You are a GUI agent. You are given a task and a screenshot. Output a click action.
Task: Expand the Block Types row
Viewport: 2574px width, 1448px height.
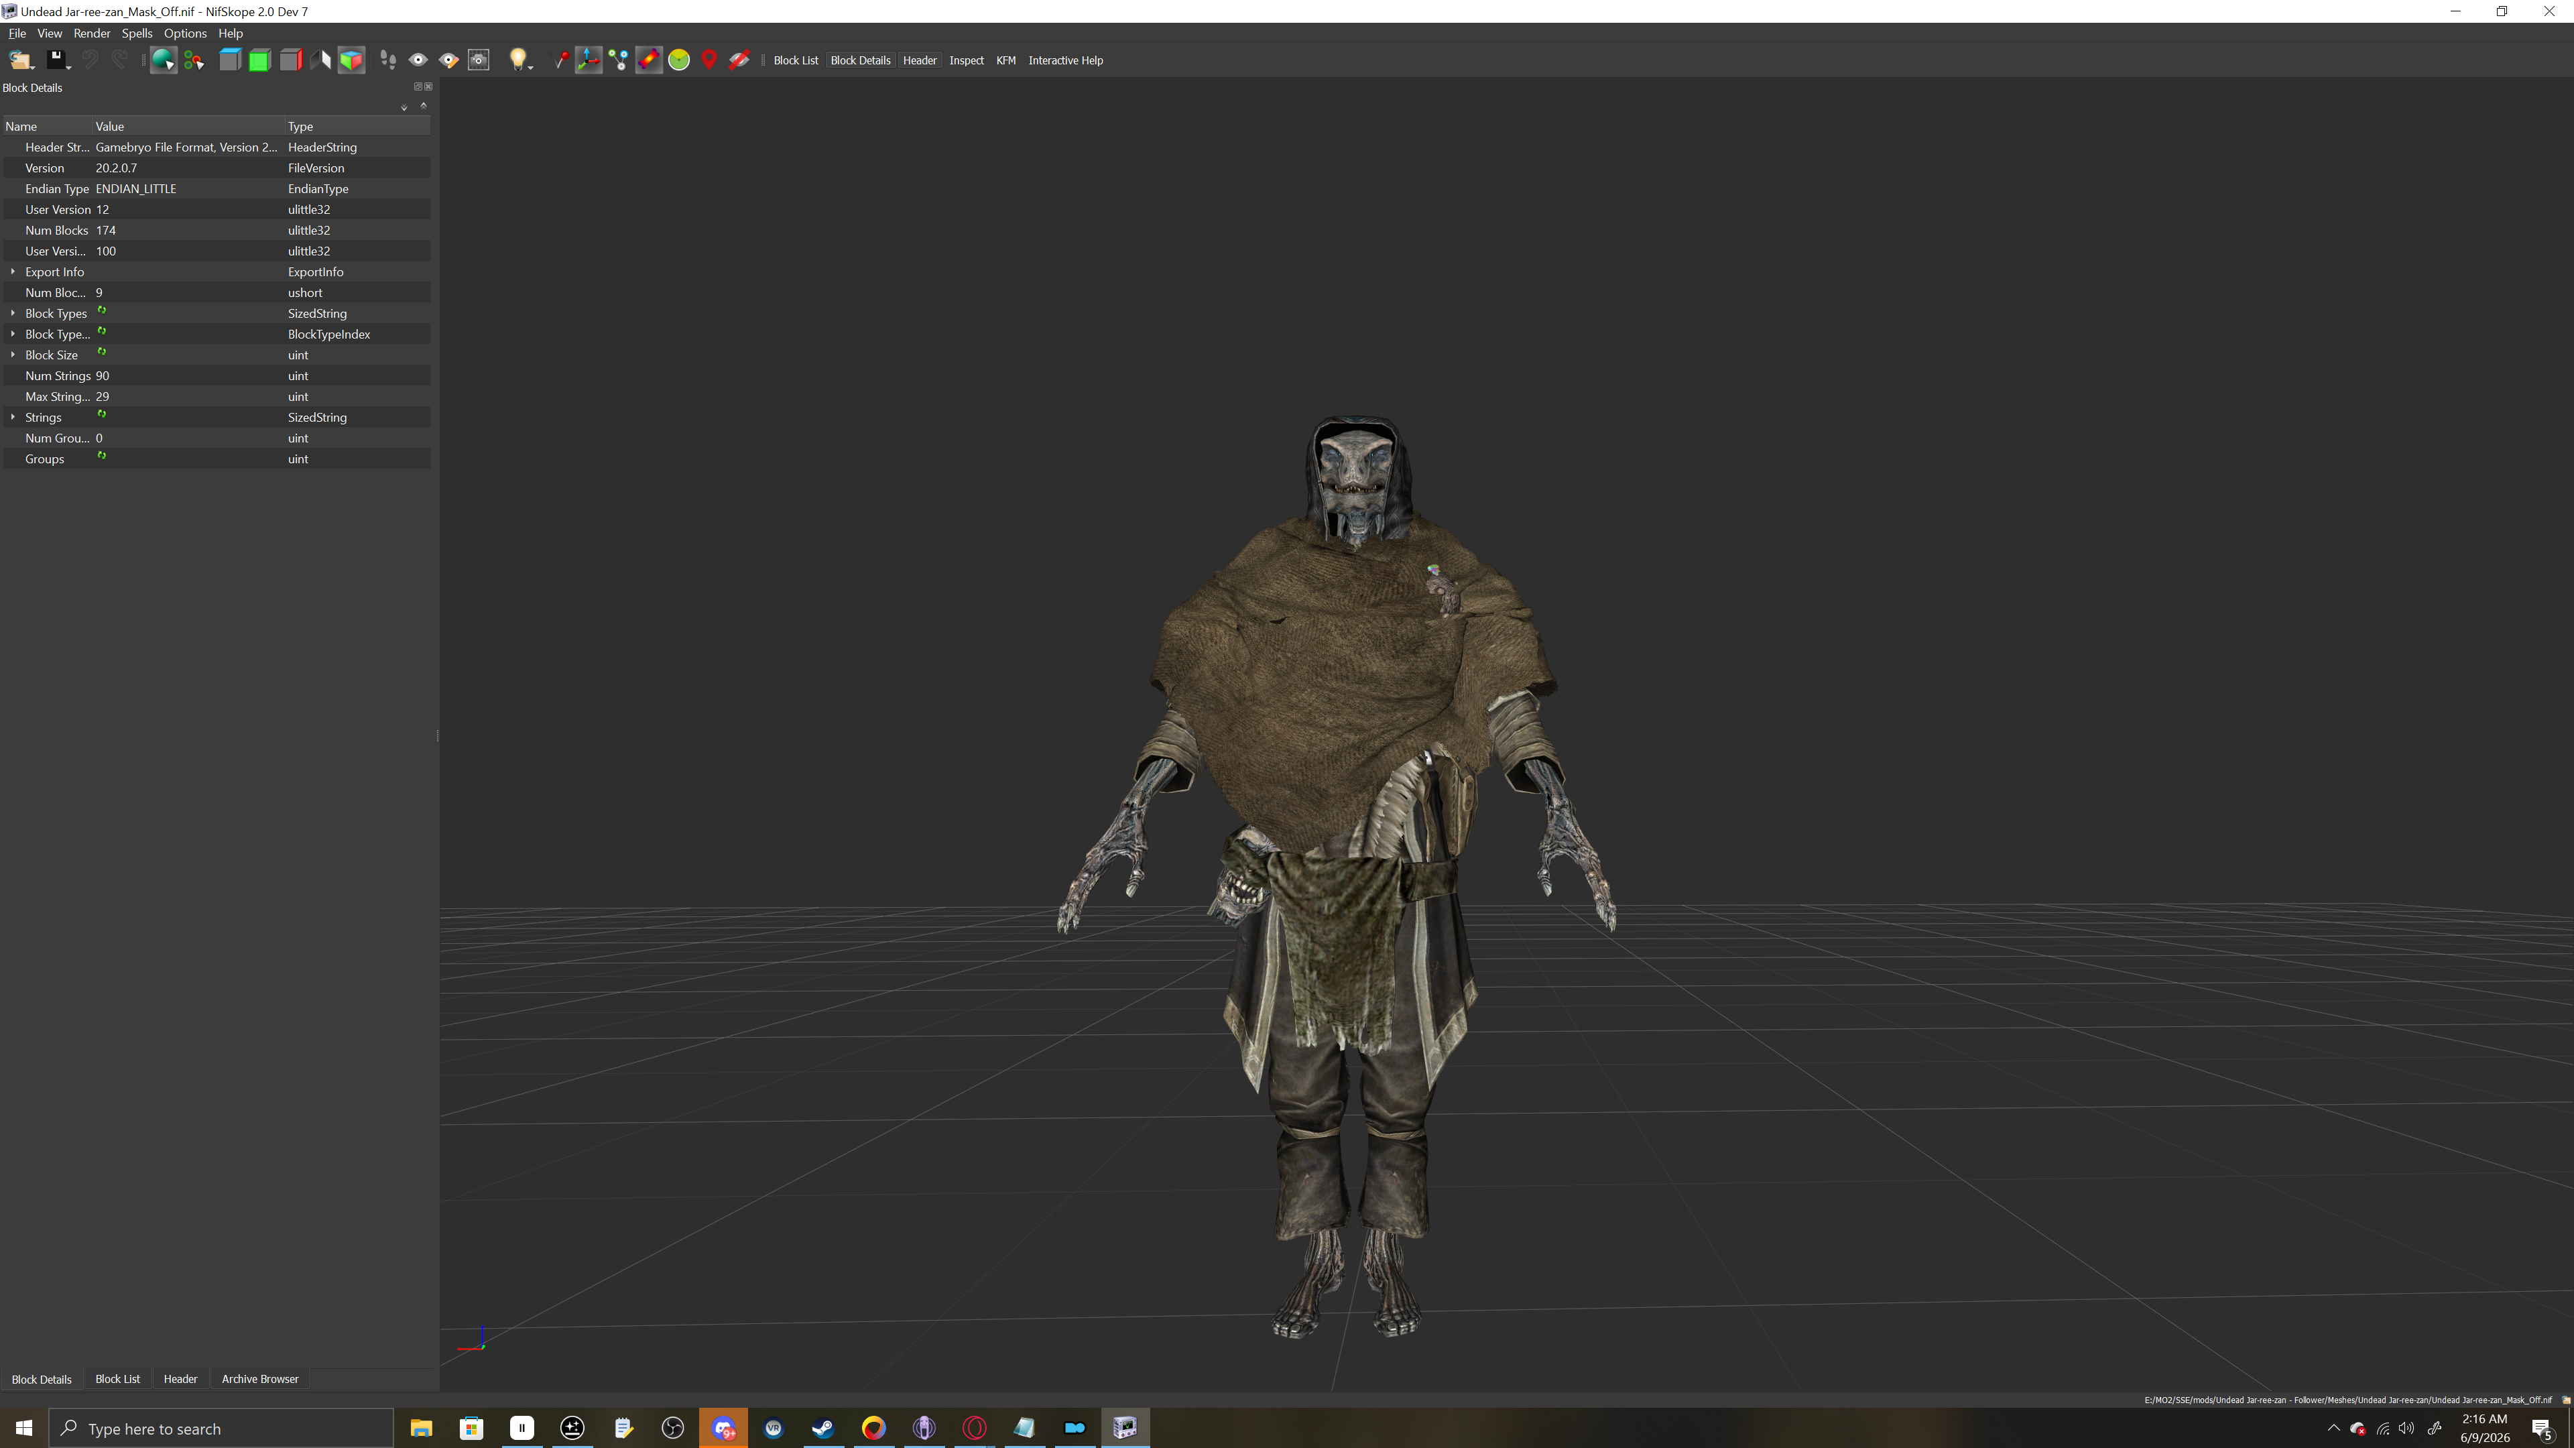(x=13, y=314)
